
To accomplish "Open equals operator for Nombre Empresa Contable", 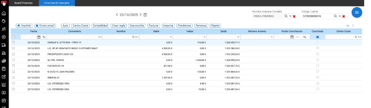I will point(290,16).
